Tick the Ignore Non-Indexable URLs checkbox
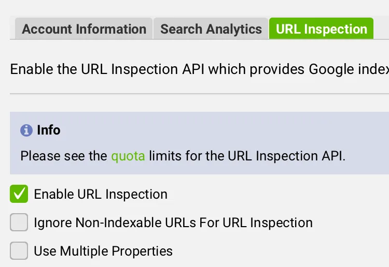The width and height of the screenshot is (389, 267). pyautogui.click(x=19, y=222)
